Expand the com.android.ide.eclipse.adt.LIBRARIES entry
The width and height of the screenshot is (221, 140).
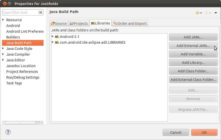(53, 42)
